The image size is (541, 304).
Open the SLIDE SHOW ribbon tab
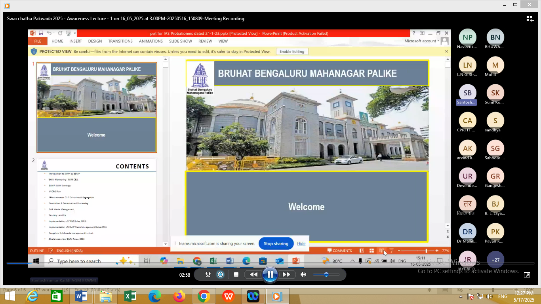[x=181, y=41]
